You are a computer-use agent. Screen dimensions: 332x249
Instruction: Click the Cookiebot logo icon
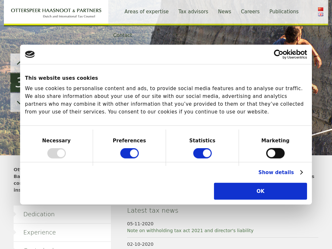[x=30, y=54]
